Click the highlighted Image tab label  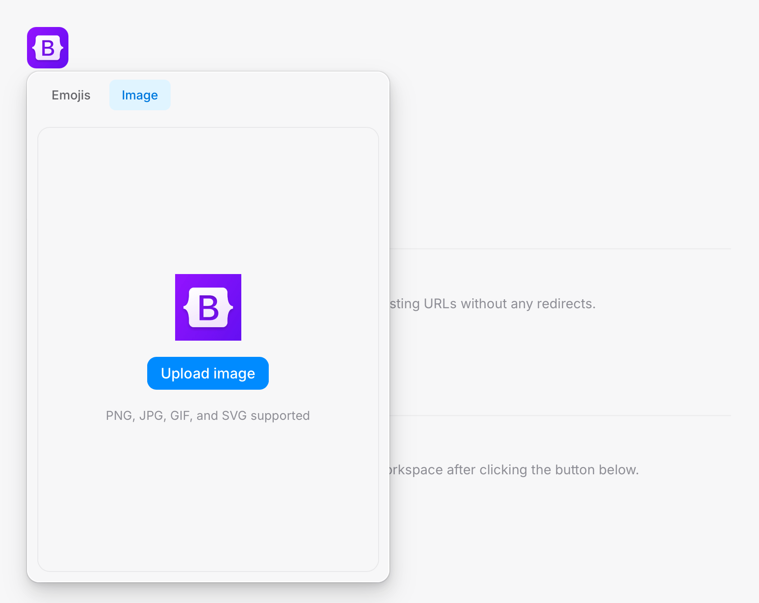(x=140, y=95)
